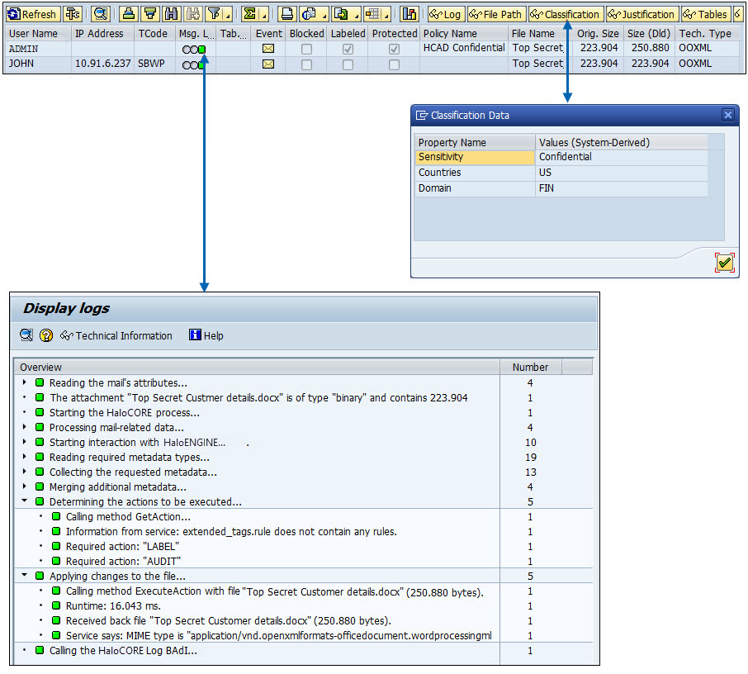Expand the "Reading the mail's attributes..." node
Screen dimensions: 748x674
(24, 382)
